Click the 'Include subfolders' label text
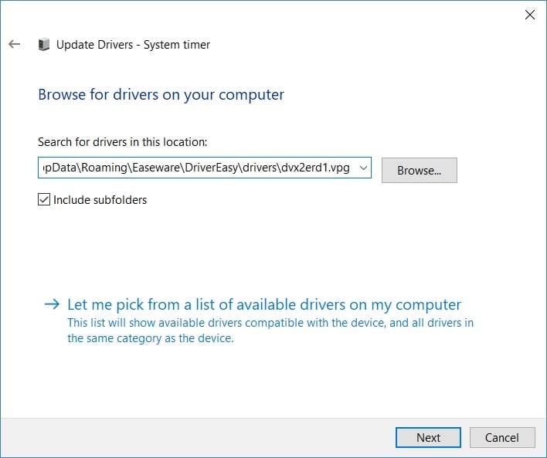Screen dimensions: 547x458 tap(100, 200)
